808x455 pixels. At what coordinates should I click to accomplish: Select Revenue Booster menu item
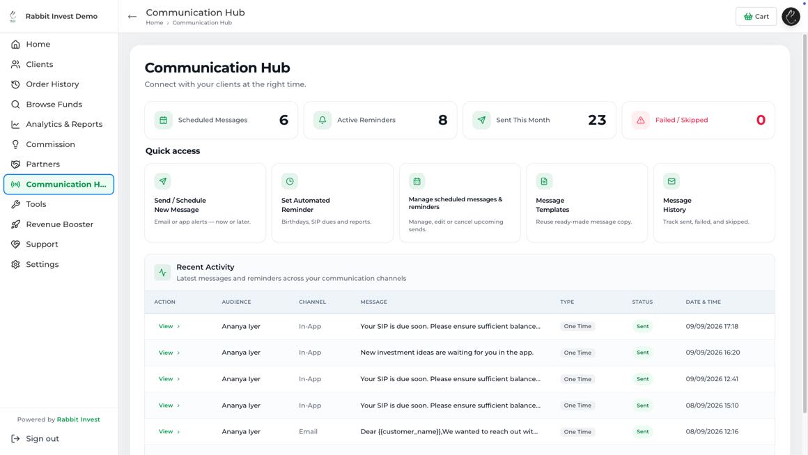pos(59,224)
